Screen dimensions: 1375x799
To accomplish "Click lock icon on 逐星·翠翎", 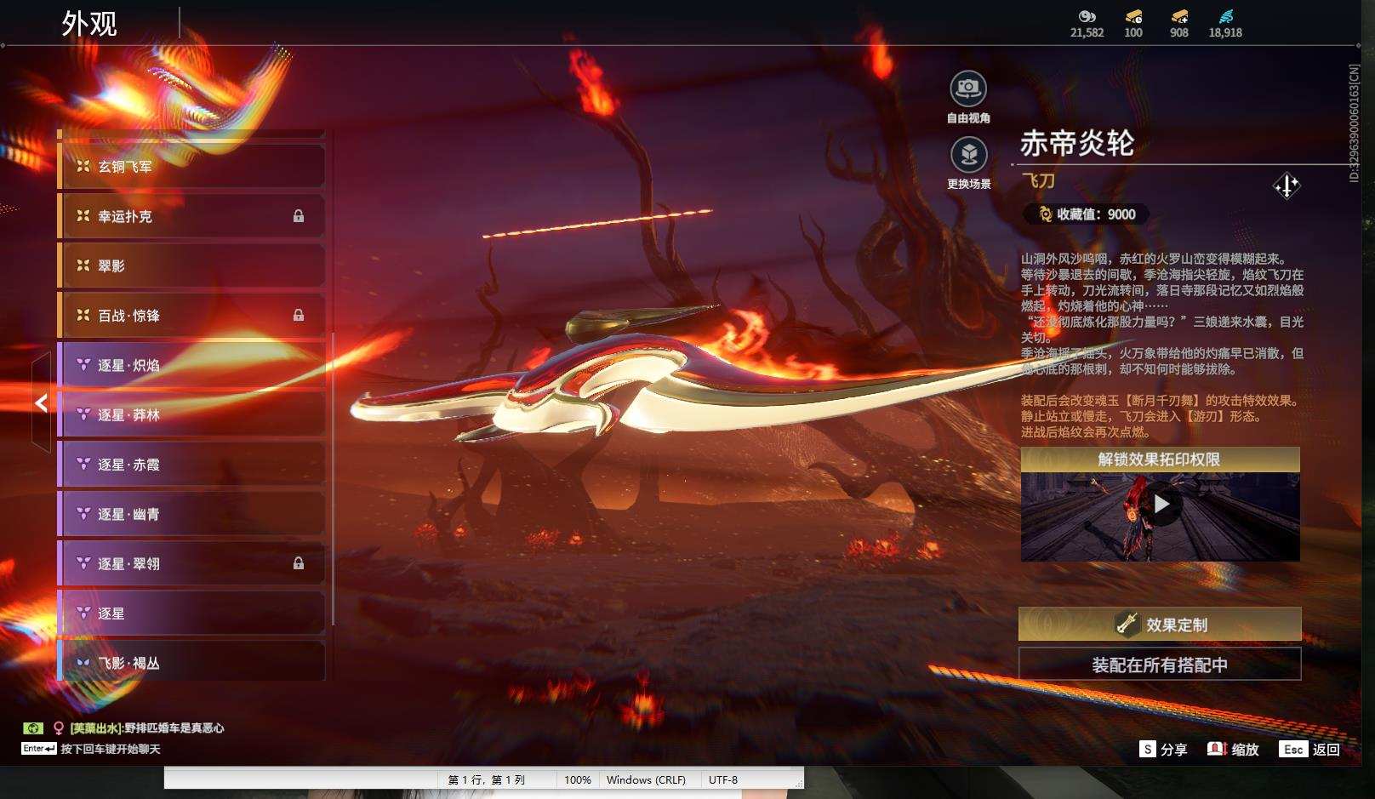I will (299, 563).
